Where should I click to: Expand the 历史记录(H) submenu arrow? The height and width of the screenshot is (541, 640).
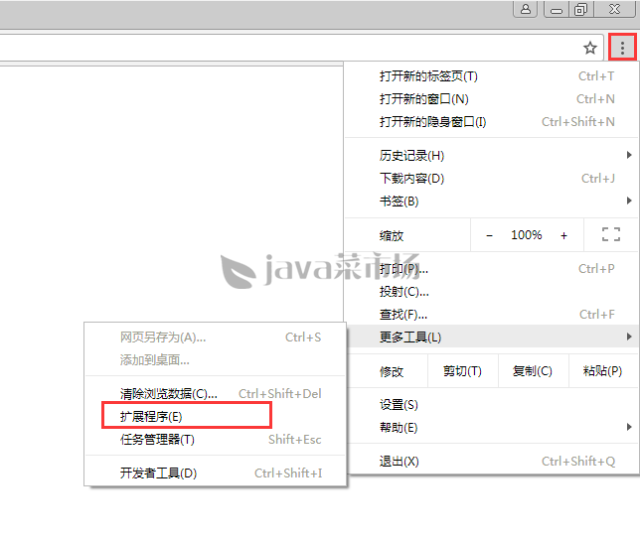[x=629, y=155]
